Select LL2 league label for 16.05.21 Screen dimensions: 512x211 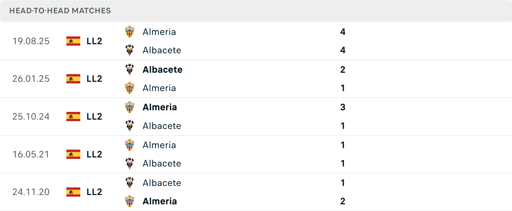tap(94, 154)
